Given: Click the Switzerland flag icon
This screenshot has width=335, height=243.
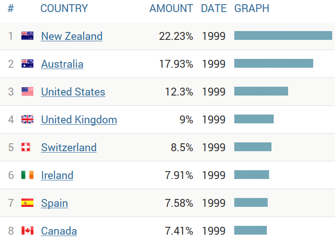Looking at the screenshot, I should click(x=26, y=147).
